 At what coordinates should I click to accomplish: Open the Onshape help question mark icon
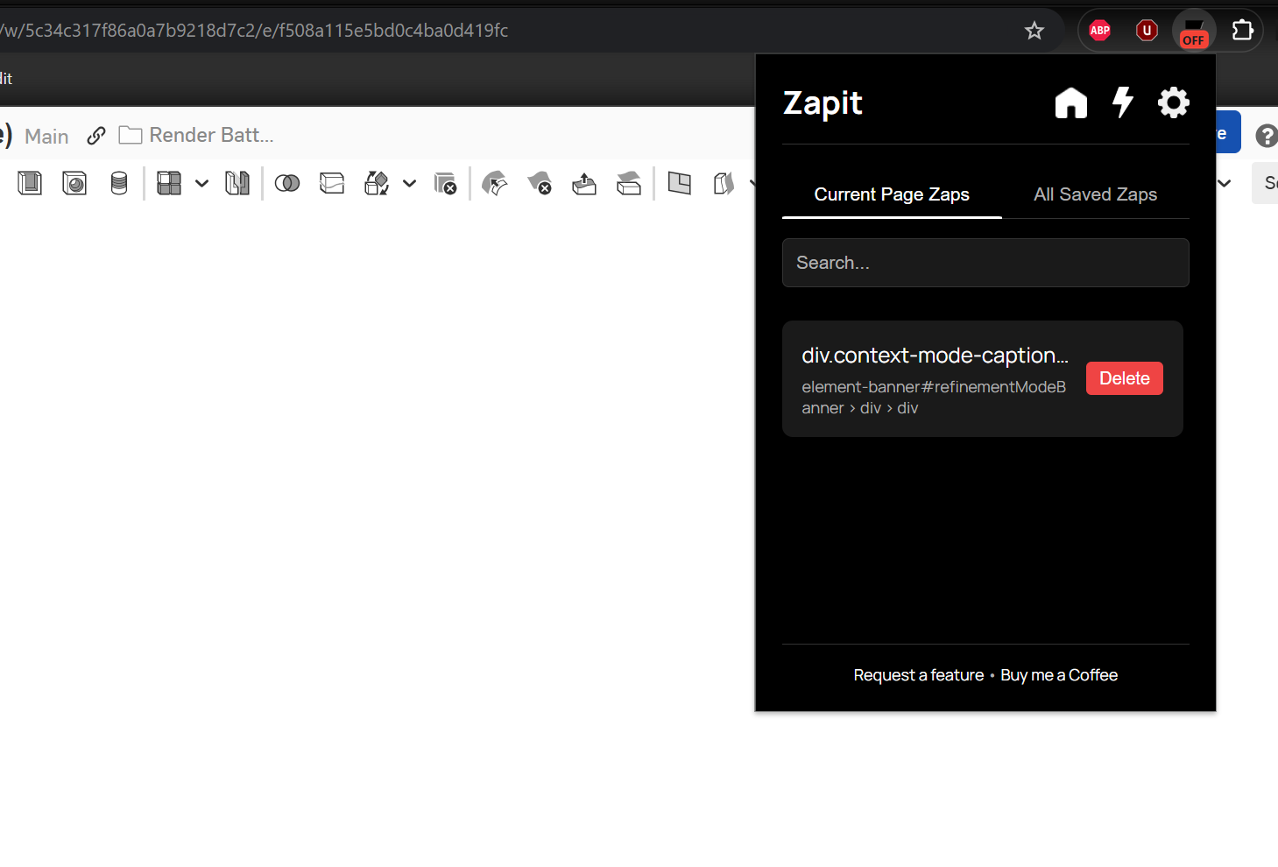tap(1267, 136)
